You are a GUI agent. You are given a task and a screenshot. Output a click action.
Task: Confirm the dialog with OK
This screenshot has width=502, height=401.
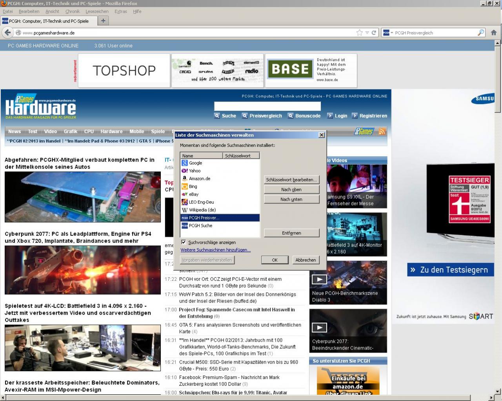pyautogui.click(x=275, y=260)
